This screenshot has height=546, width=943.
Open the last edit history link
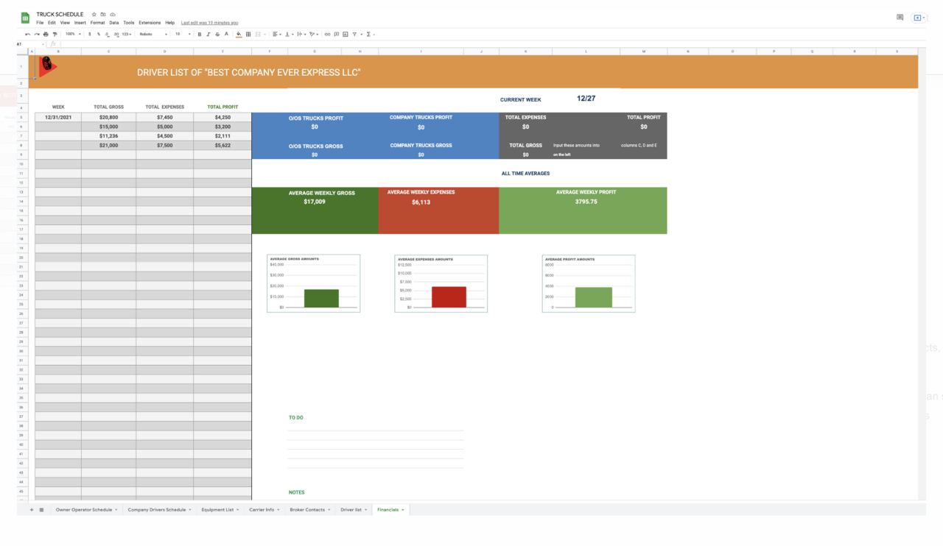click(x=209, y=23)
